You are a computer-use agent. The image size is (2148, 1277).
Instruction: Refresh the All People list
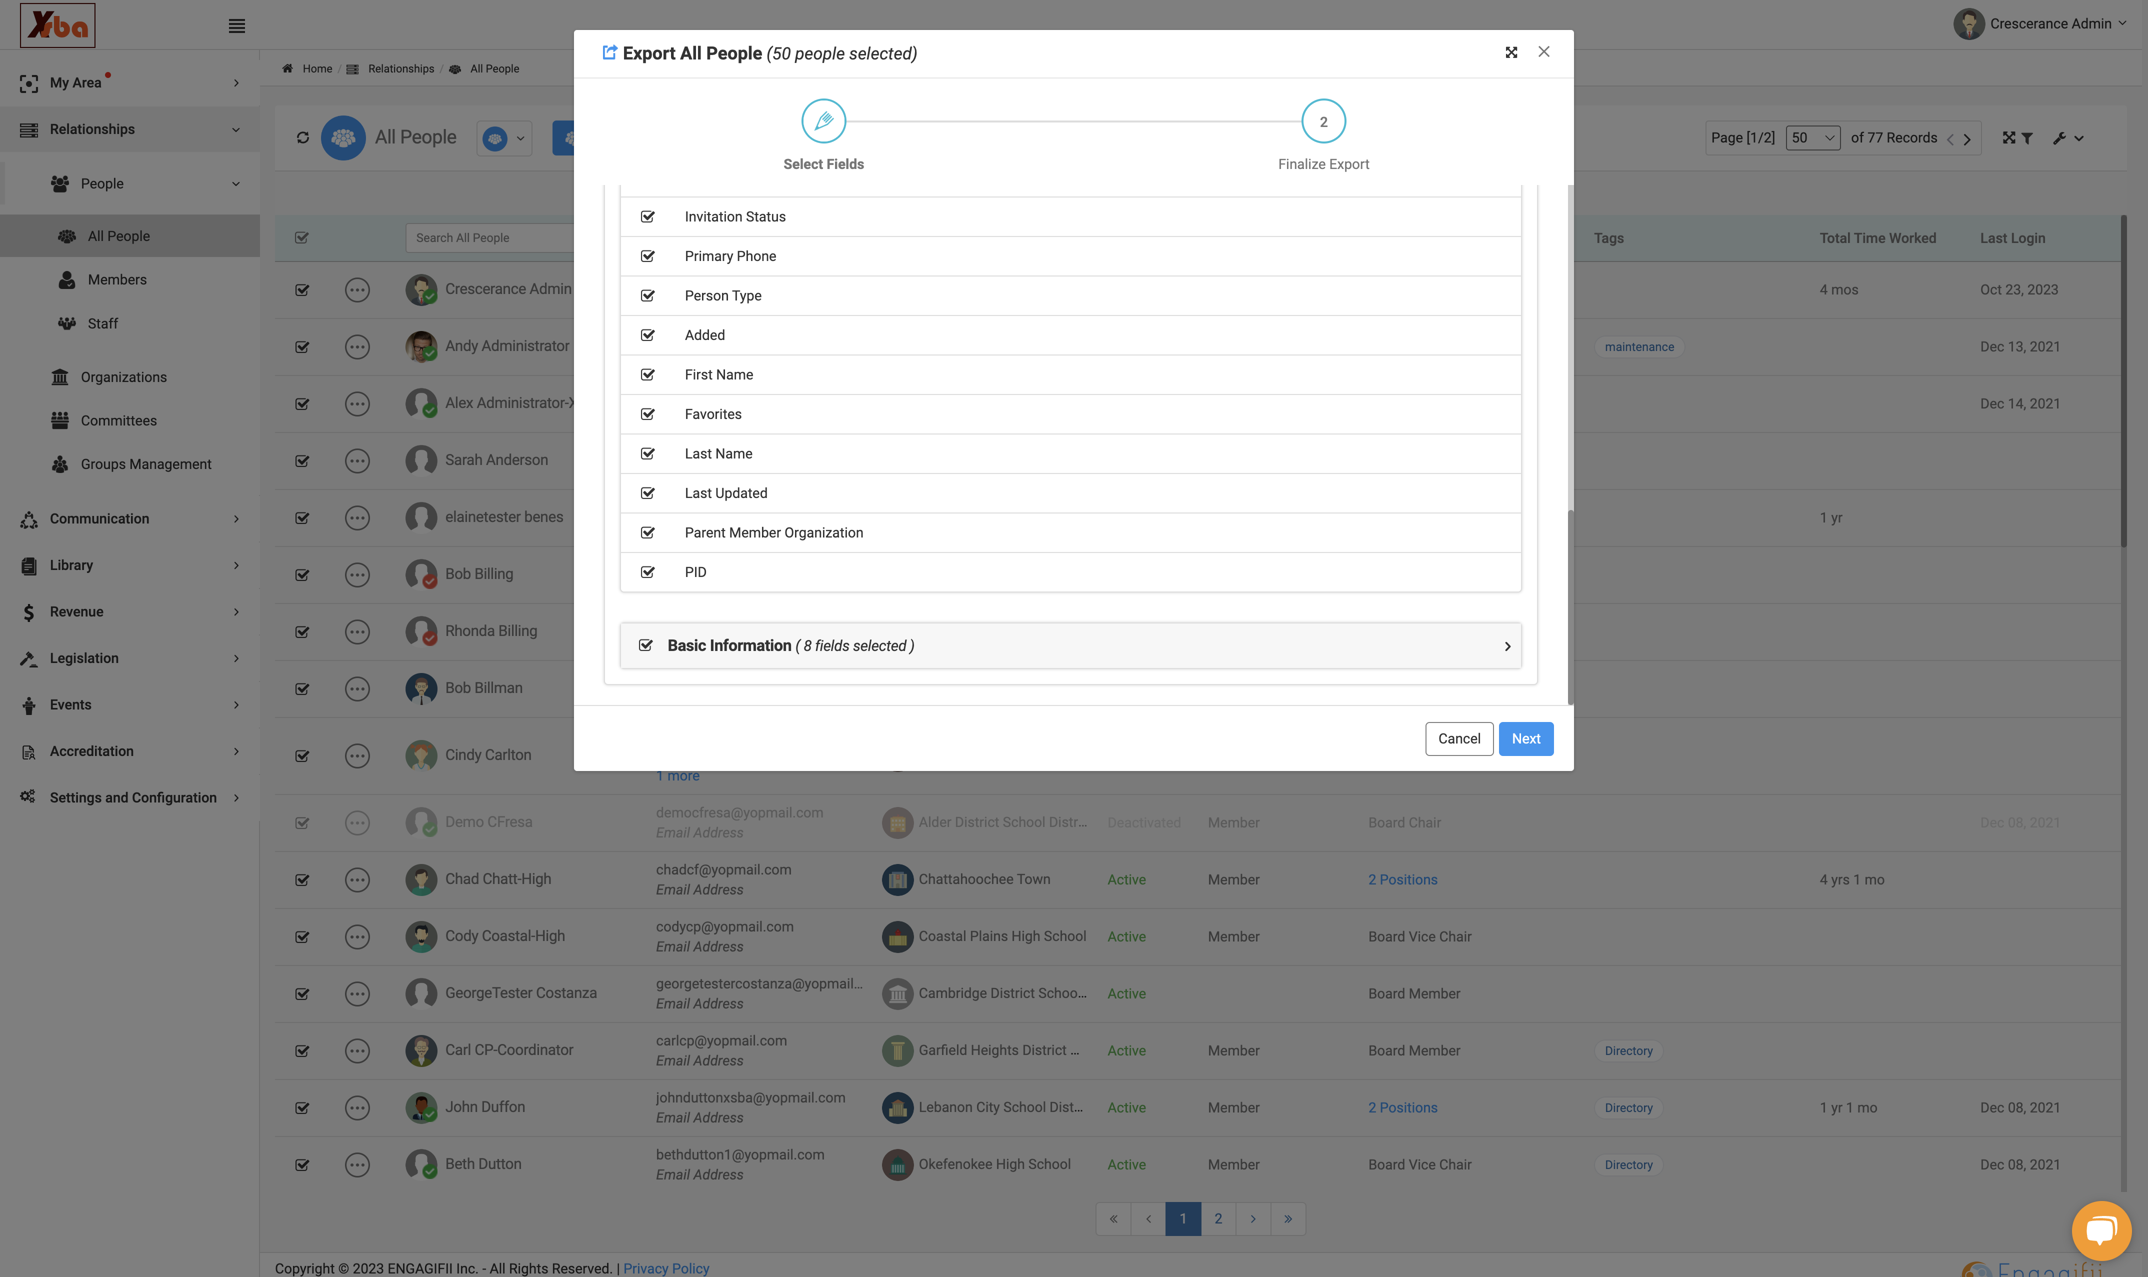[303, 137]
